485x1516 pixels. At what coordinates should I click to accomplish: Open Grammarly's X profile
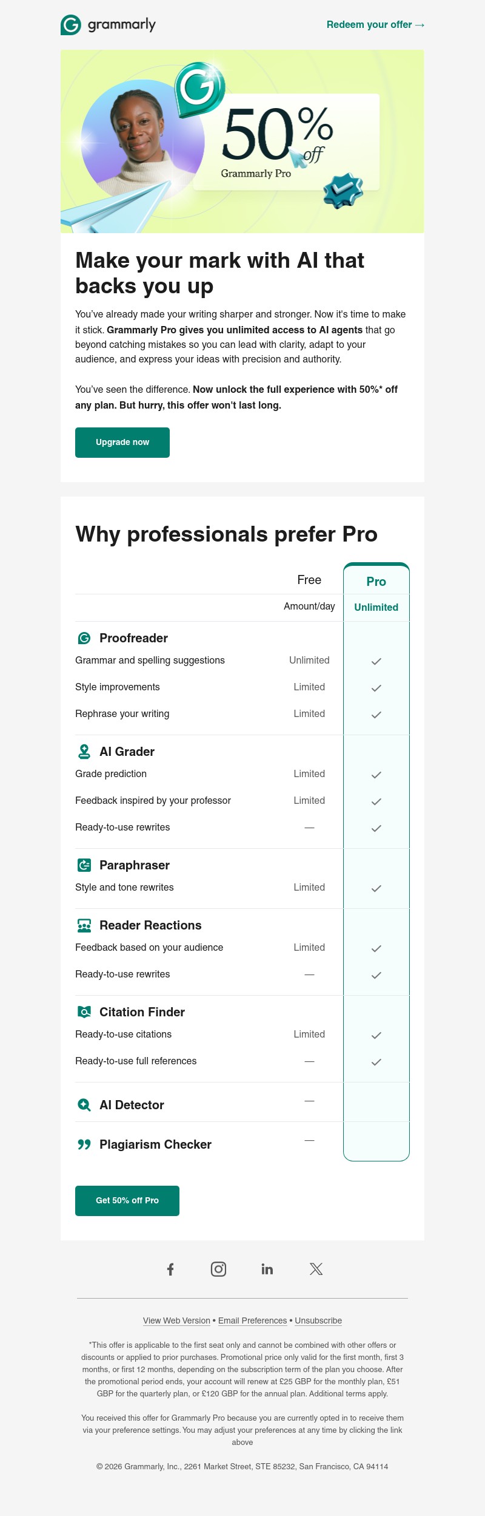(316, 1269)
